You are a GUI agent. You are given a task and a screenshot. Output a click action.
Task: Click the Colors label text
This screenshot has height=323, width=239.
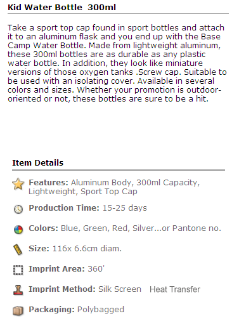click(43, 228)
